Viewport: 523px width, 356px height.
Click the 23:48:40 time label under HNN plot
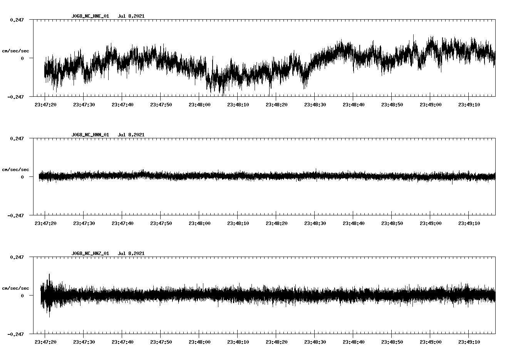click(354, 223)
